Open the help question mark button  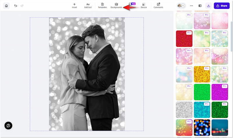8,126
